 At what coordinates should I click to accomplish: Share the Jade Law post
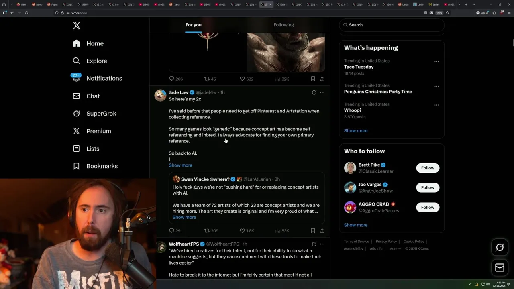tap(322, 231)
